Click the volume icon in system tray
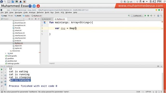 [144, 2]
